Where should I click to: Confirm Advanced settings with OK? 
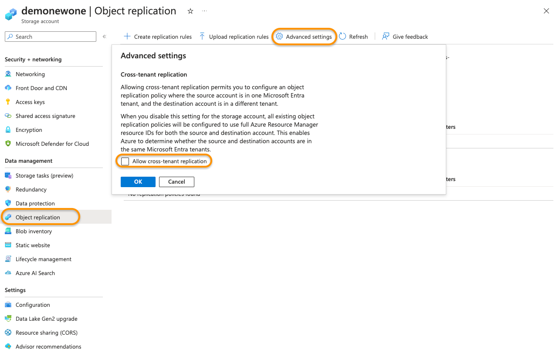(138, 182)
